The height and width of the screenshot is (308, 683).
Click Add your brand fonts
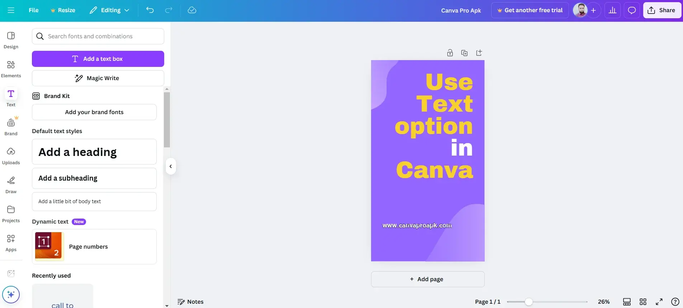click(94, 112)
